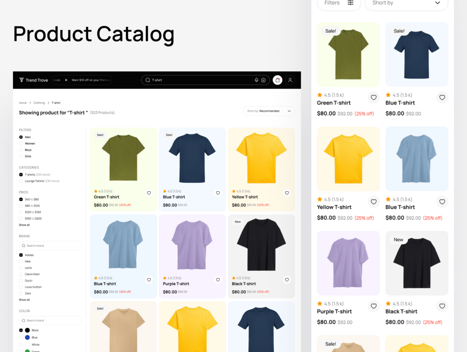Expand the mobile Short by dropdown
467x352 pixels.
coord(407,3)
